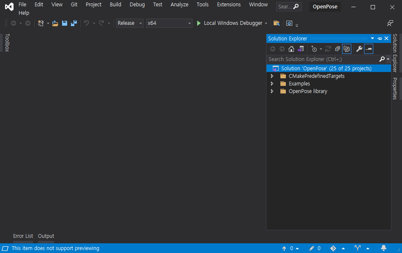This screenshot has height=253, width=402.
Task: Click the Navigate Forward toolbar arrow
Action: [28, 23]
